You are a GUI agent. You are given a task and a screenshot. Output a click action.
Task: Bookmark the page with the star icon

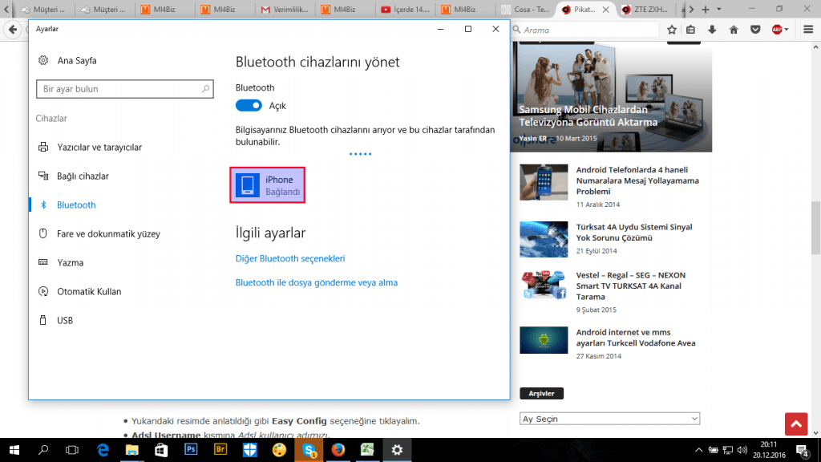(x=672, y=29)
